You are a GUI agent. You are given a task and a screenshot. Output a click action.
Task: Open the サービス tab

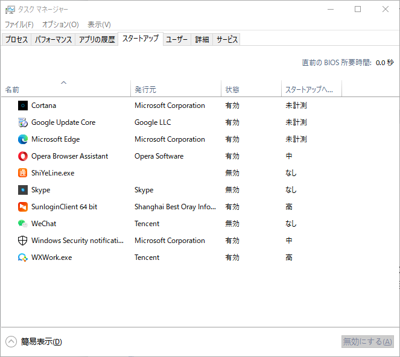(227, 40)
